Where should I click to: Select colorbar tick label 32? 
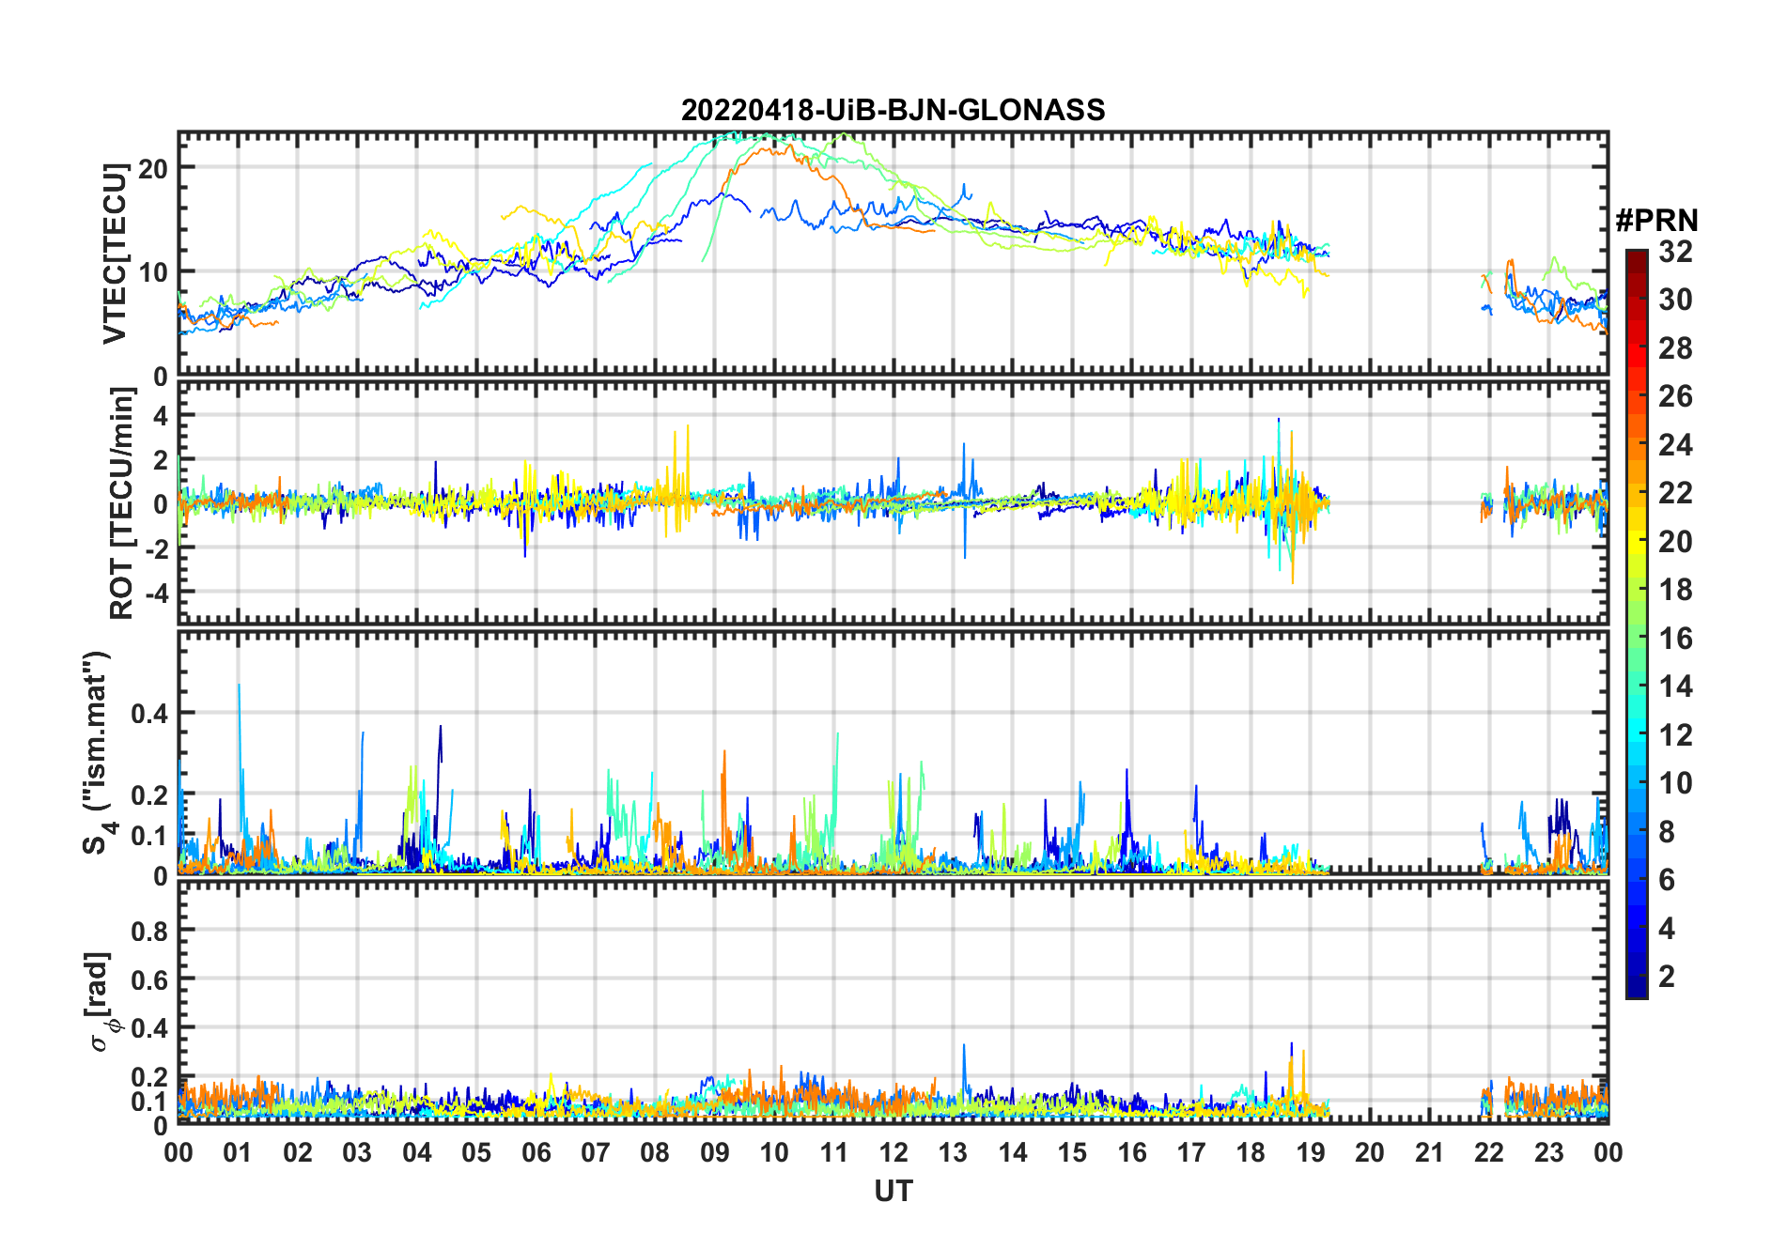point(1676,252)
